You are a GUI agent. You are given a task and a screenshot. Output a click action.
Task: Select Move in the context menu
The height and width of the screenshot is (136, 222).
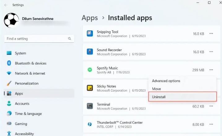182,89
